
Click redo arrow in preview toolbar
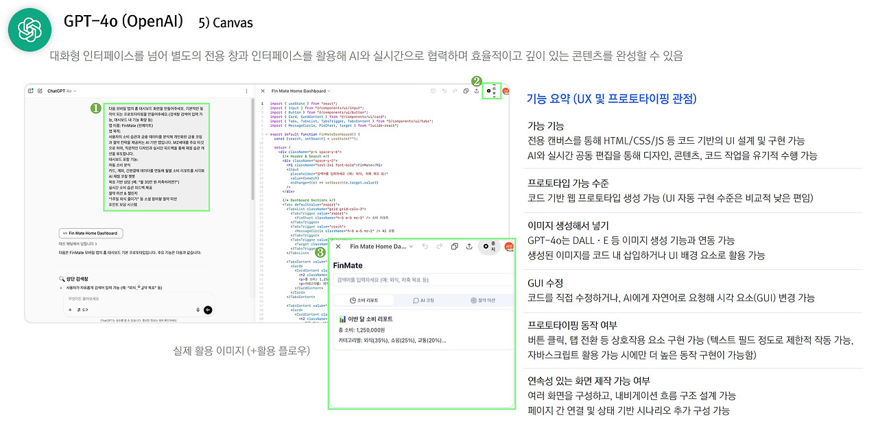(440, 246)
